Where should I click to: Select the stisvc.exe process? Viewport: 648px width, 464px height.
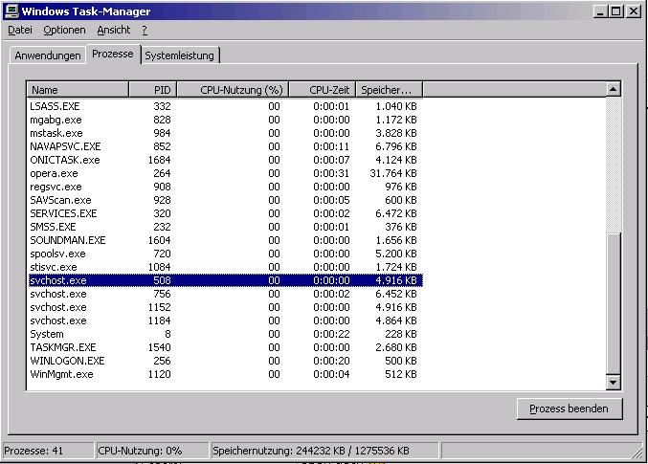point(225,267)
